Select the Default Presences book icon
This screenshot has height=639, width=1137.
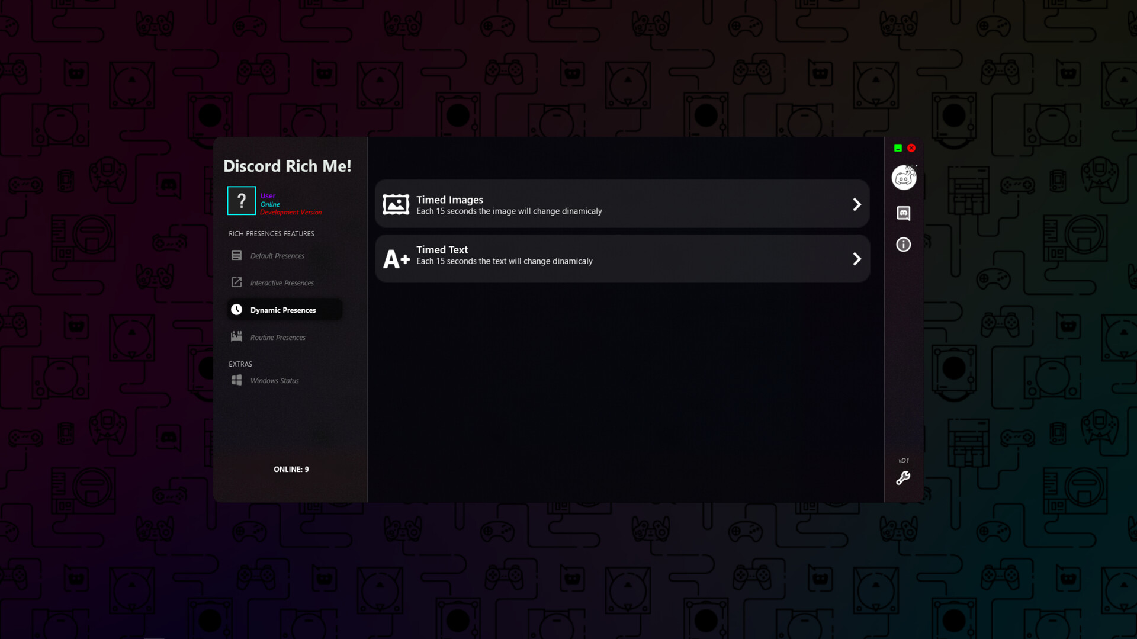[x=236, y=255]
